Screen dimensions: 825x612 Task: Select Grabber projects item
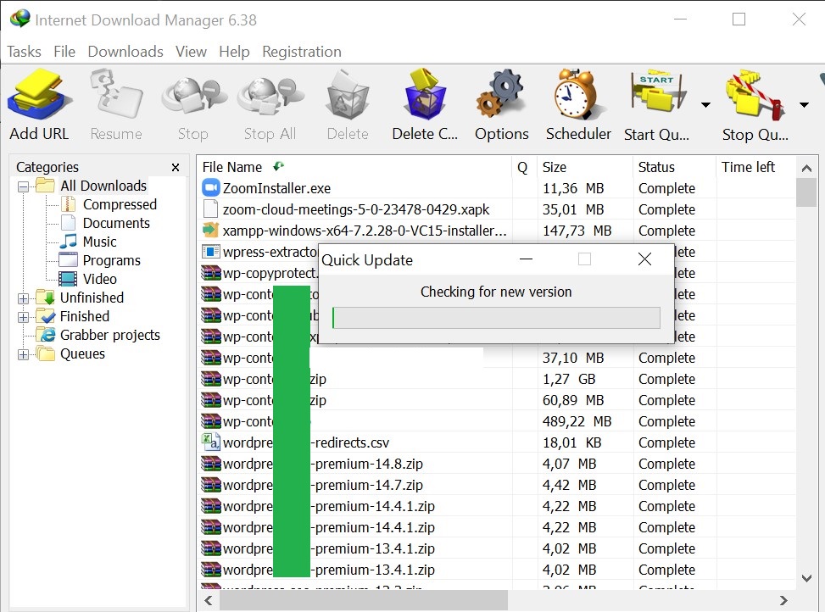tap(110, 335)
